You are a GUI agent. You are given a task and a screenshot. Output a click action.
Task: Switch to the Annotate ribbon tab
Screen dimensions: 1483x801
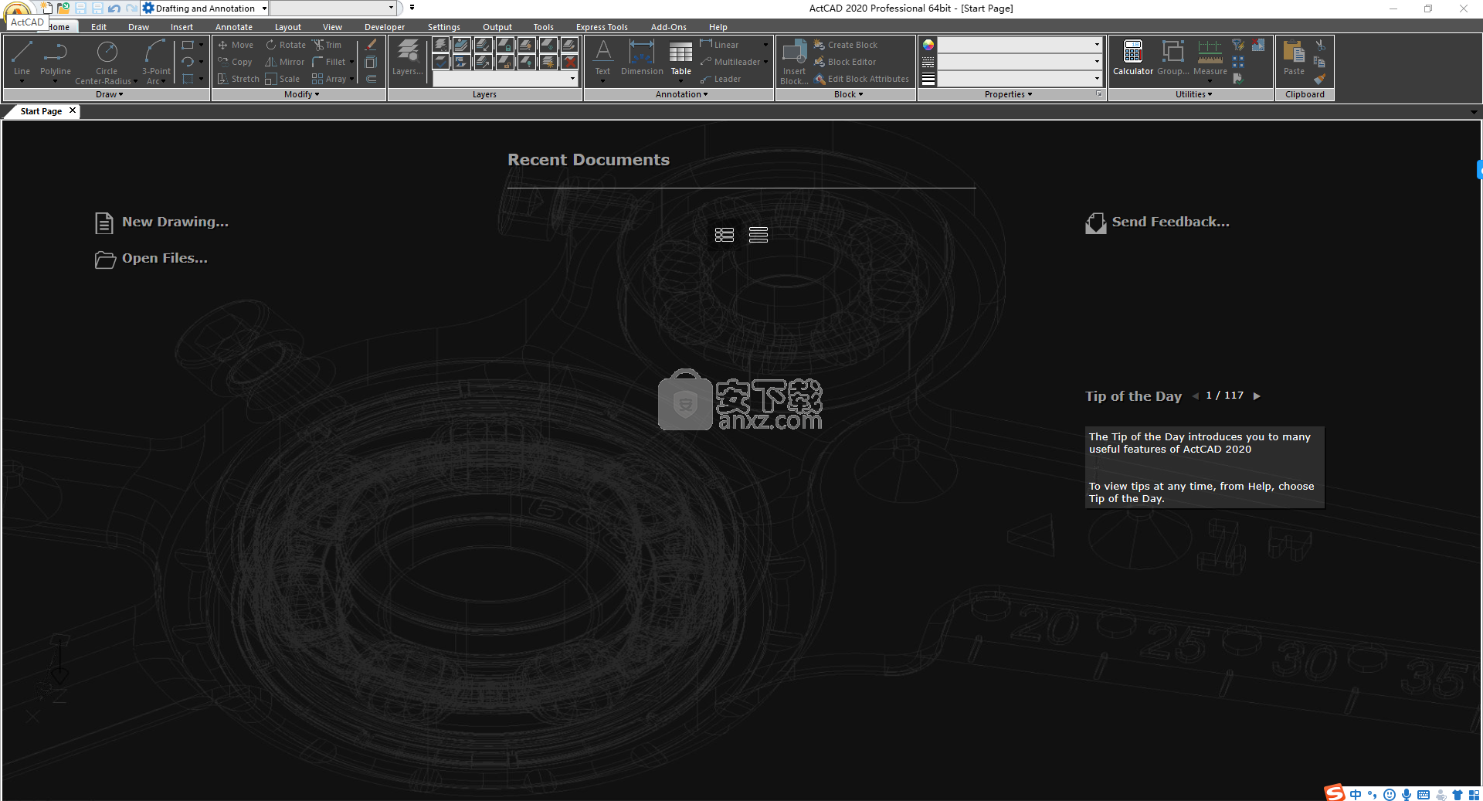pos(234,27)
